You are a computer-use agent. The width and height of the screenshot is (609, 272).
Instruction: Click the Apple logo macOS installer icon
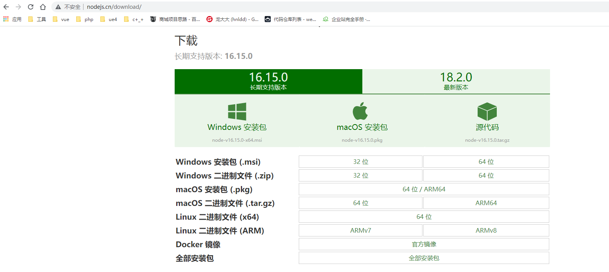coord(360,111)
